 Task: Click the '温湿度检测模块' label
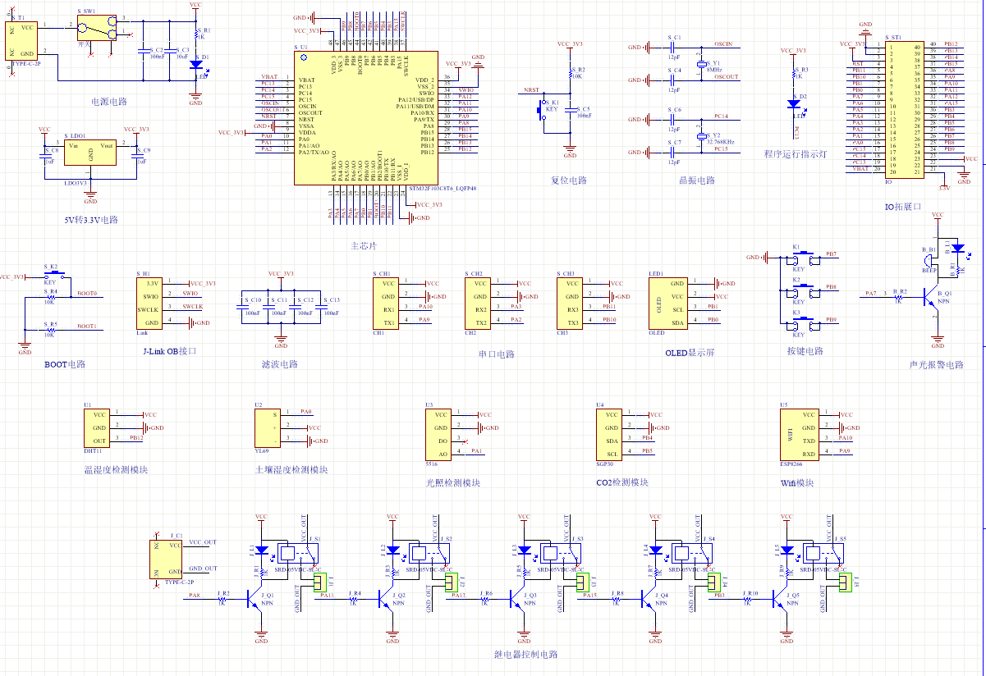pyautogui.click(x=117, y=470)
